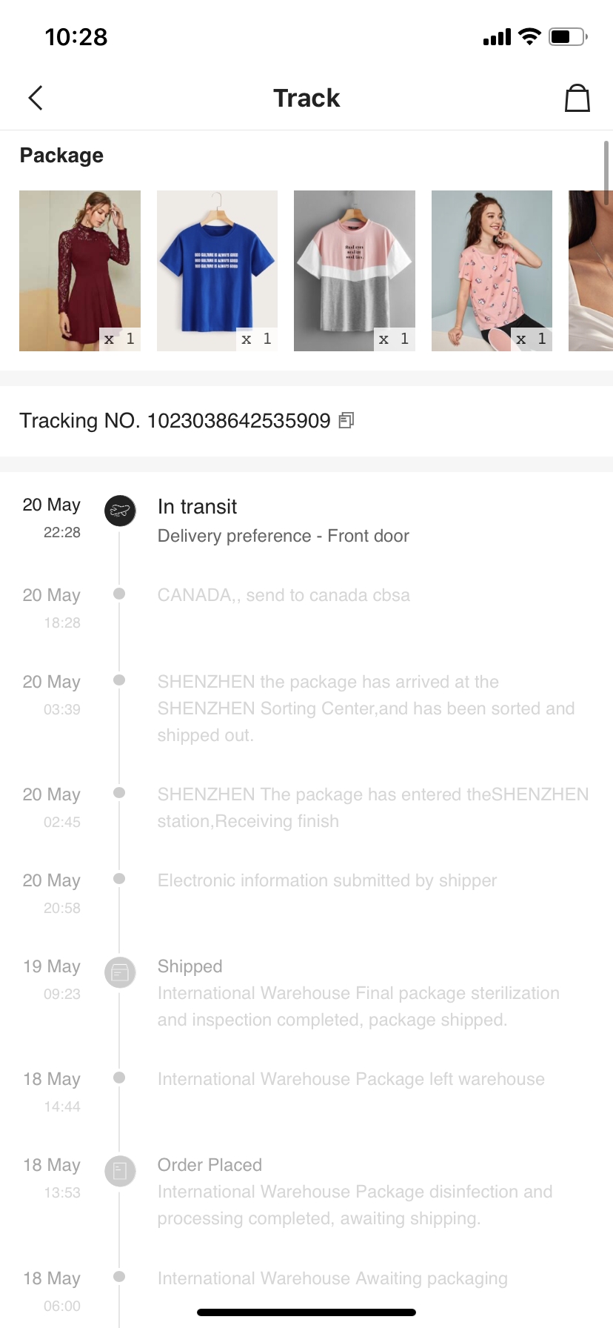Select the partially visible fifth product thumbnail
613x1328 pixels.
[591, 270]
